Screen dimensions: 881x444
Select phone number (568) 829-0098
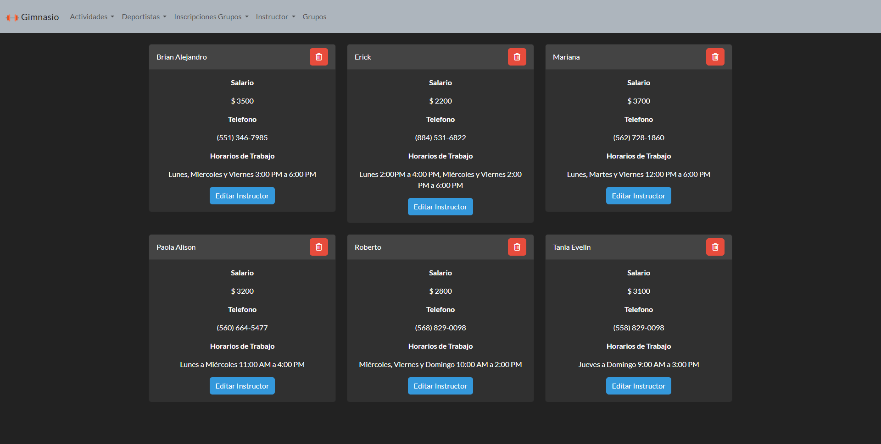click(x=440, y=328)
